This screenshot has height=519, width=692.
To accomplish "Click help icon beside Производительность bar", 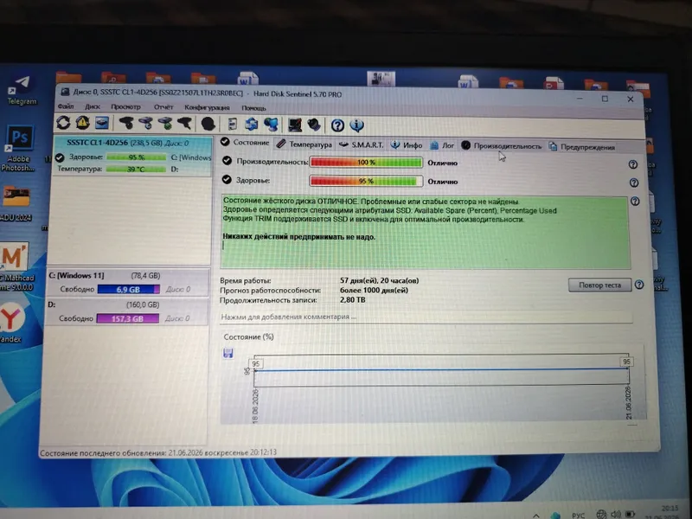I will click(633, 164).
